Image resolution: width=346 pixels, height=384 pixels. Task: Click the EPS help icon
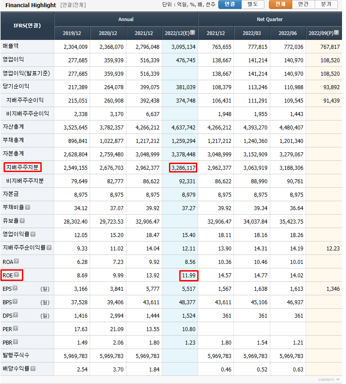coord(15,288)
